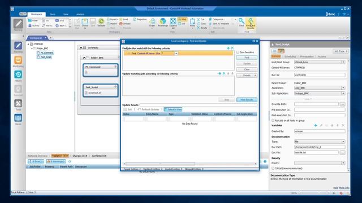Open the Tools ribbon tab
This screenshot has width=362, height=203.
coord(53,14)
